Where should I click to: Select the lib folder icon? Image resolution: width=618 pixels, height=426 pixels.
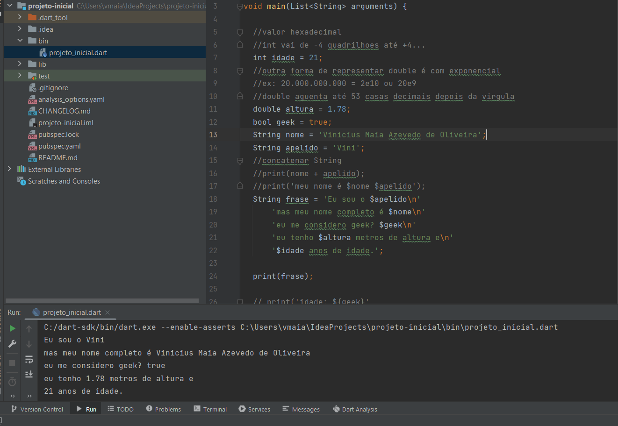click(32, 64)
